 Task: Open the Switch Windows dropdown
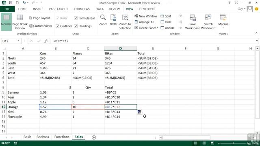pos(208,22)
